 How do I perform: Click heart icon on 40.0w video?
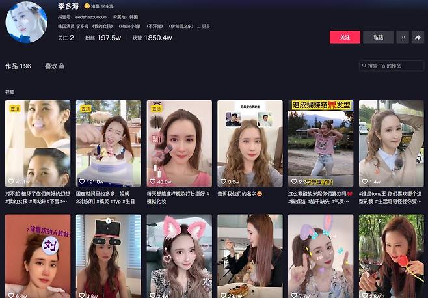152,182
